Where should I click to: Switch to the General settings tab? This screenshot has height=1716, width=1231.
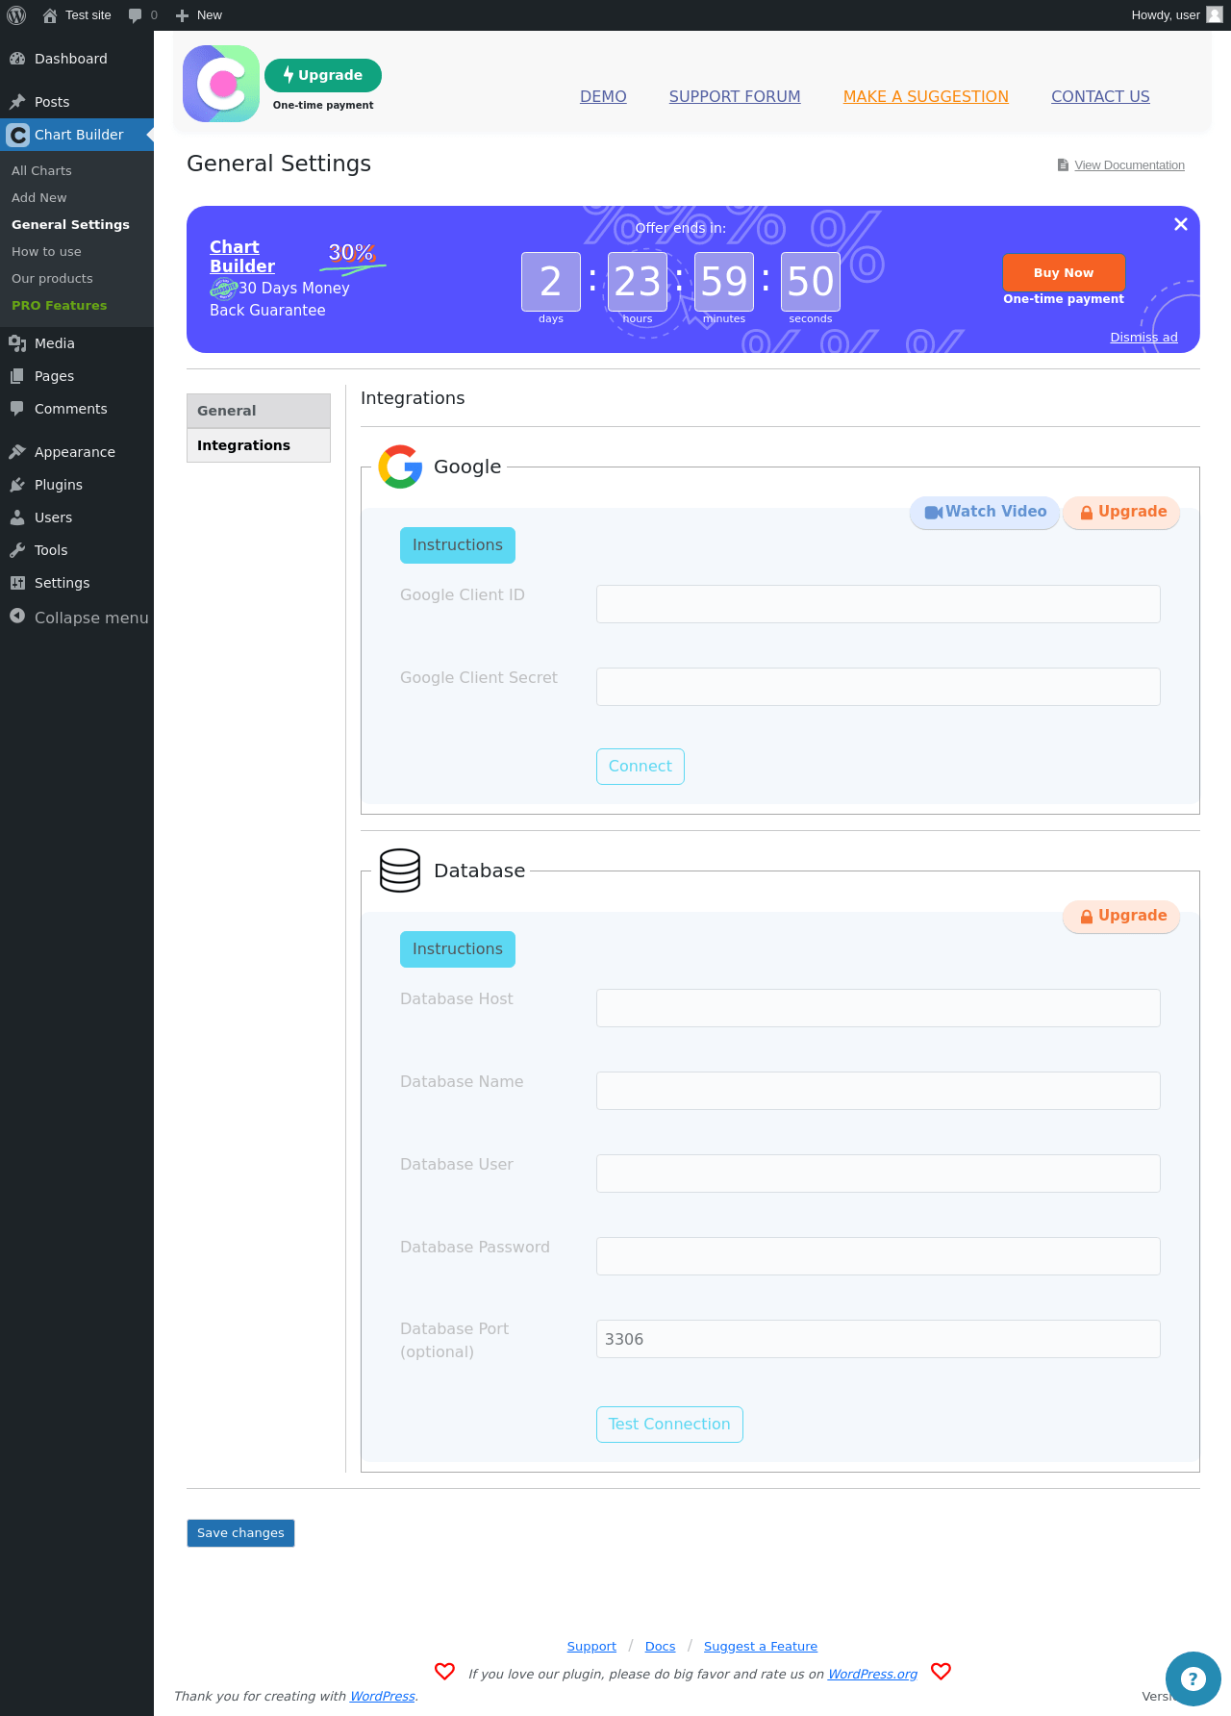pos(259,411)
